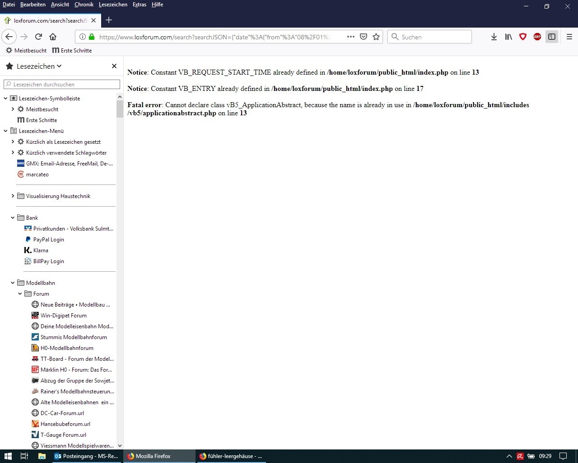Save page to Pocket icon

tap(364, 37)
